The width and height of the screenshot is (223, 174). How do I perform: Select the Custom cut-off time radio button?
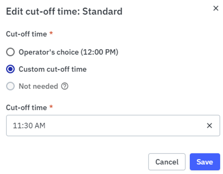tap(10, 69)
